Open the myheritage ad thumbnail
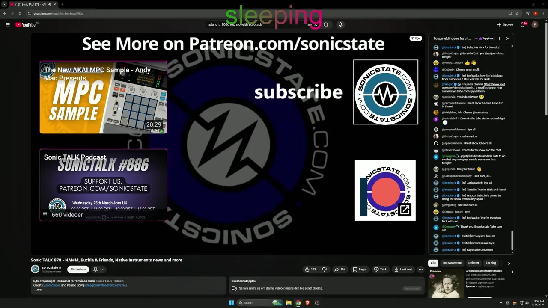Screen dimensions: 548x308 [446, 283]
